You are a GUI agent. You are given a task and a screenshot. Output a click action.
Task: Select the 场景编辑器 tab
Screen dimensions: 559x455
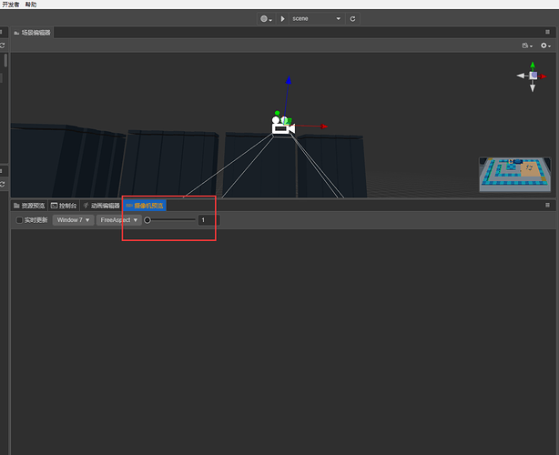click(x=32, y=33)
